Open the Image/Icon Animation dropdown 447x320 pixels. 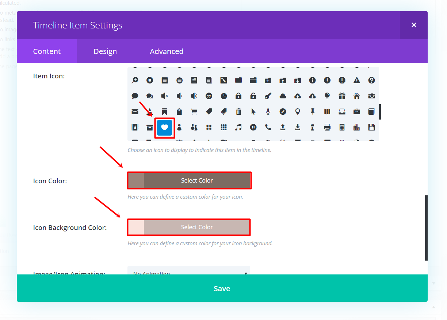(189, 272)
